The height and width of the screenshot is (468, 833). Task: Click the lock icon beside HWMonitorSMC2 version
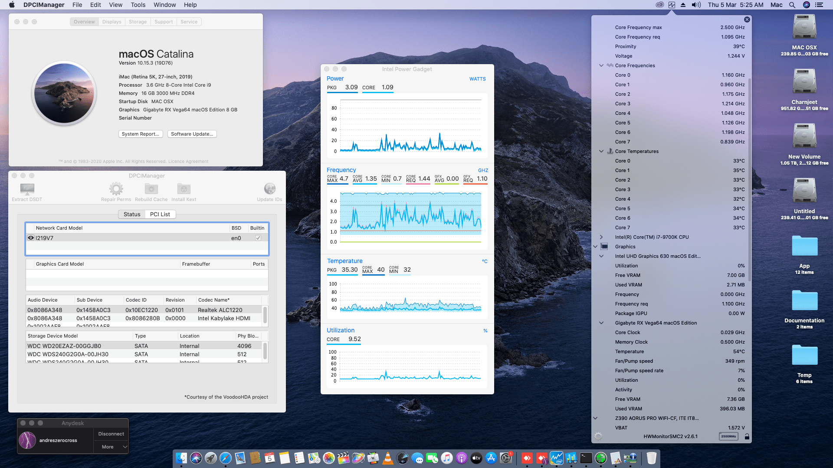coord(747,436)
